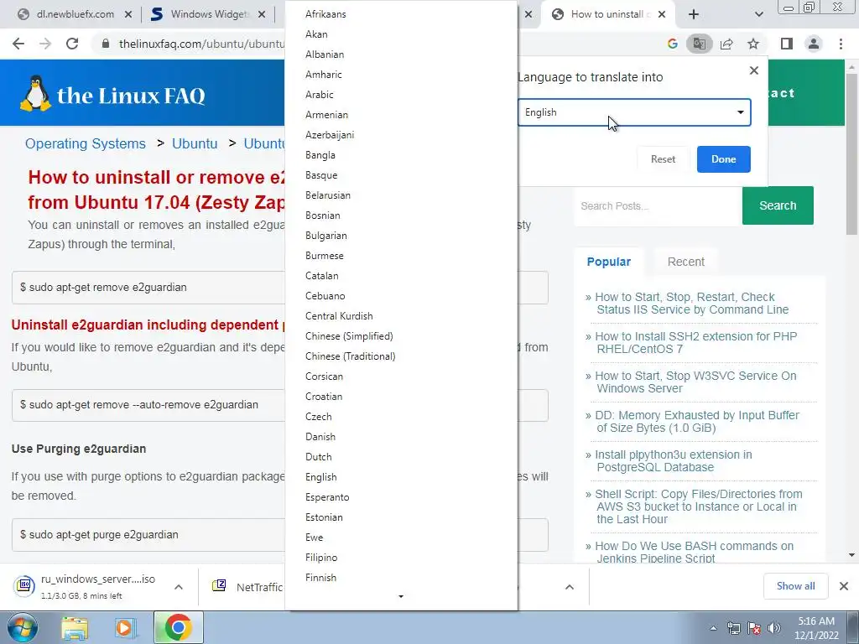Switch to the Windows Widgets tab

pyautogui.click(x=208, y=14)
